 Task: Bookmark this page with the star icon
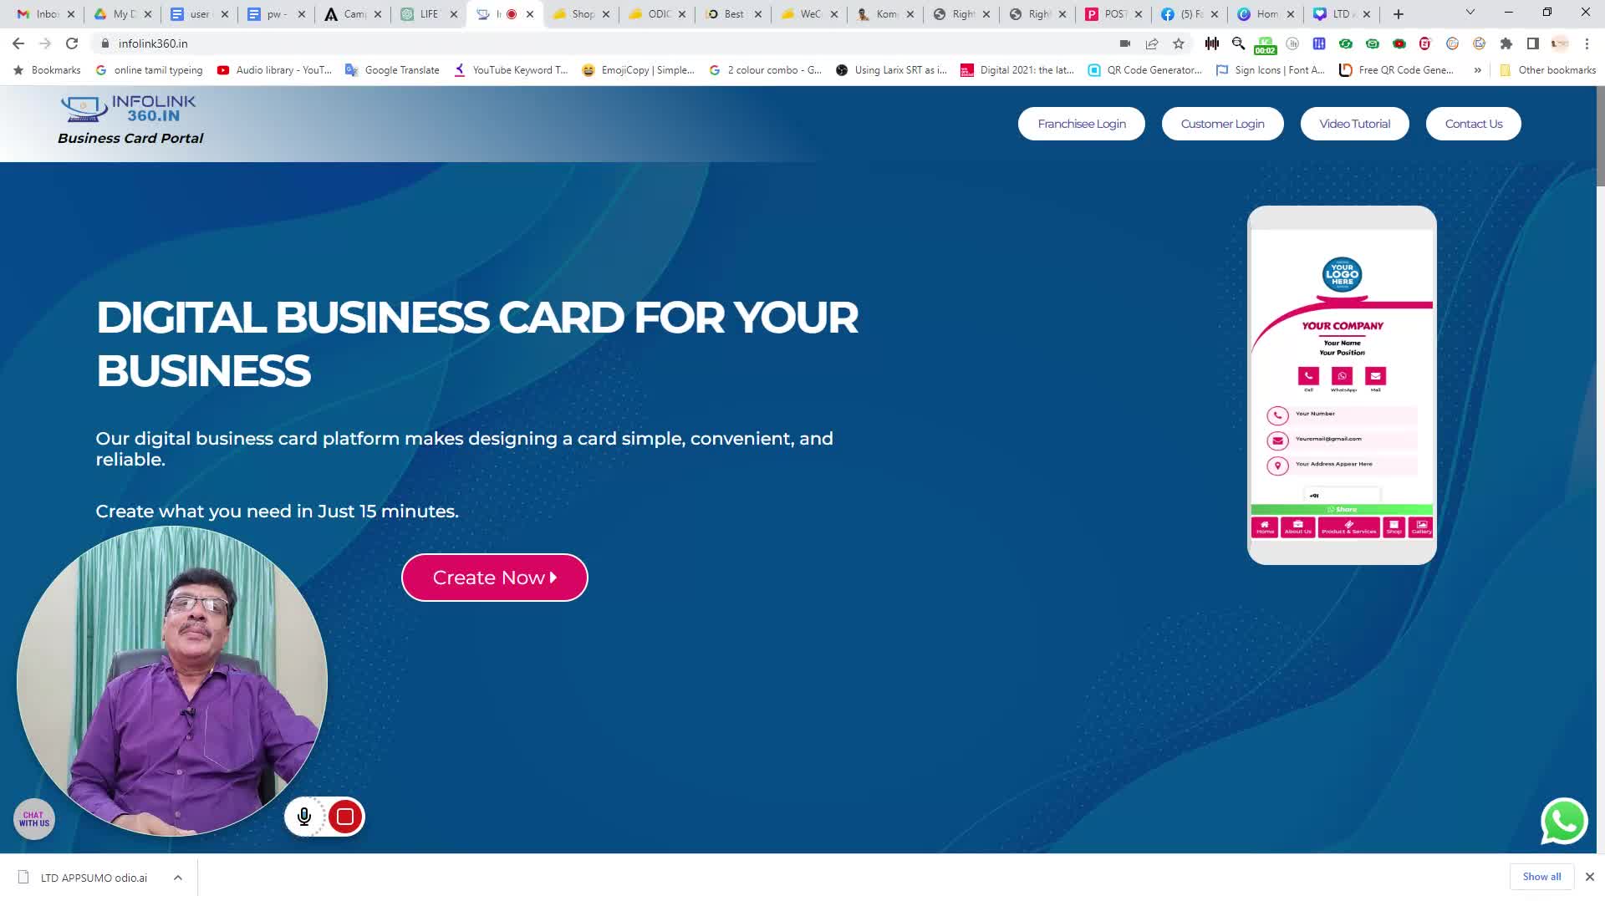pos(1179,43)
